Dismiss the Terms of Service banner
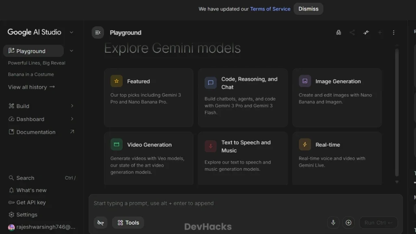The width and height of the screenshot is (416, 234). coord(308,9)
